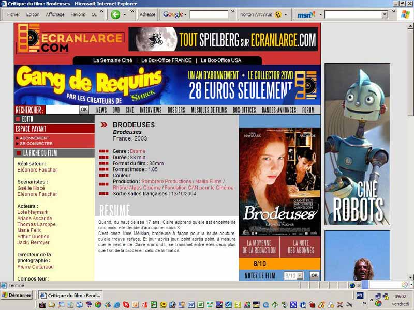
Task: Click the camera icon in quick launch
Action: click(x=42, y=305)
